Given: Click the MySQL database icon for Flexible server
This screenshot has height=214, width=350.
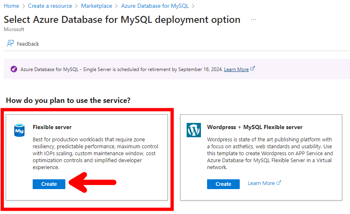Looking at the screenshot, I should click(20, 130).
